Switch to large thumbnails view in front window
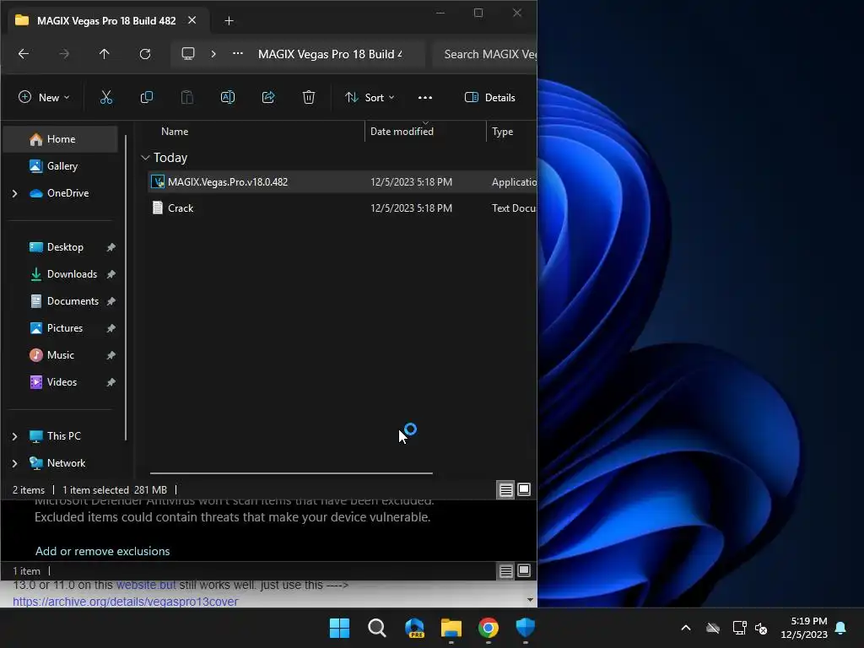Viewport: 864px width, 648px height. (x=524, y=490)
